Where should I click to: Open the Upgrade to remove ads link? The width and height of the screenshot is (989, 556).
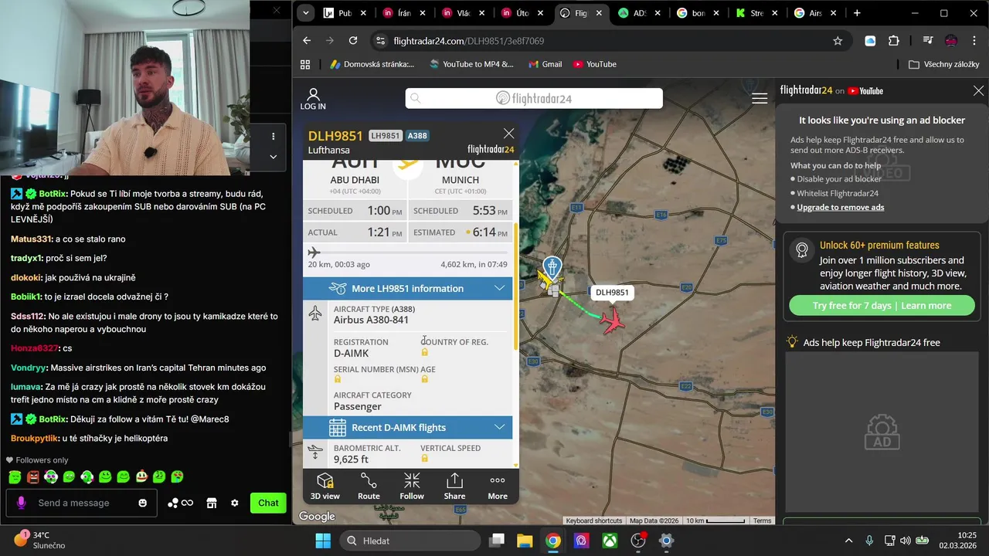[x=841, y=207]
